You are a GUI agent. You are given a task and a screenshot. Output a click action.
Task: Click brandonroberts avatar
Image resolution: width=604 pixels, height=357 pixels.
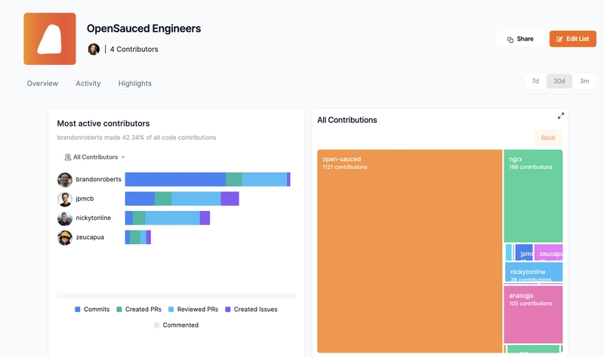coord(65,179)
